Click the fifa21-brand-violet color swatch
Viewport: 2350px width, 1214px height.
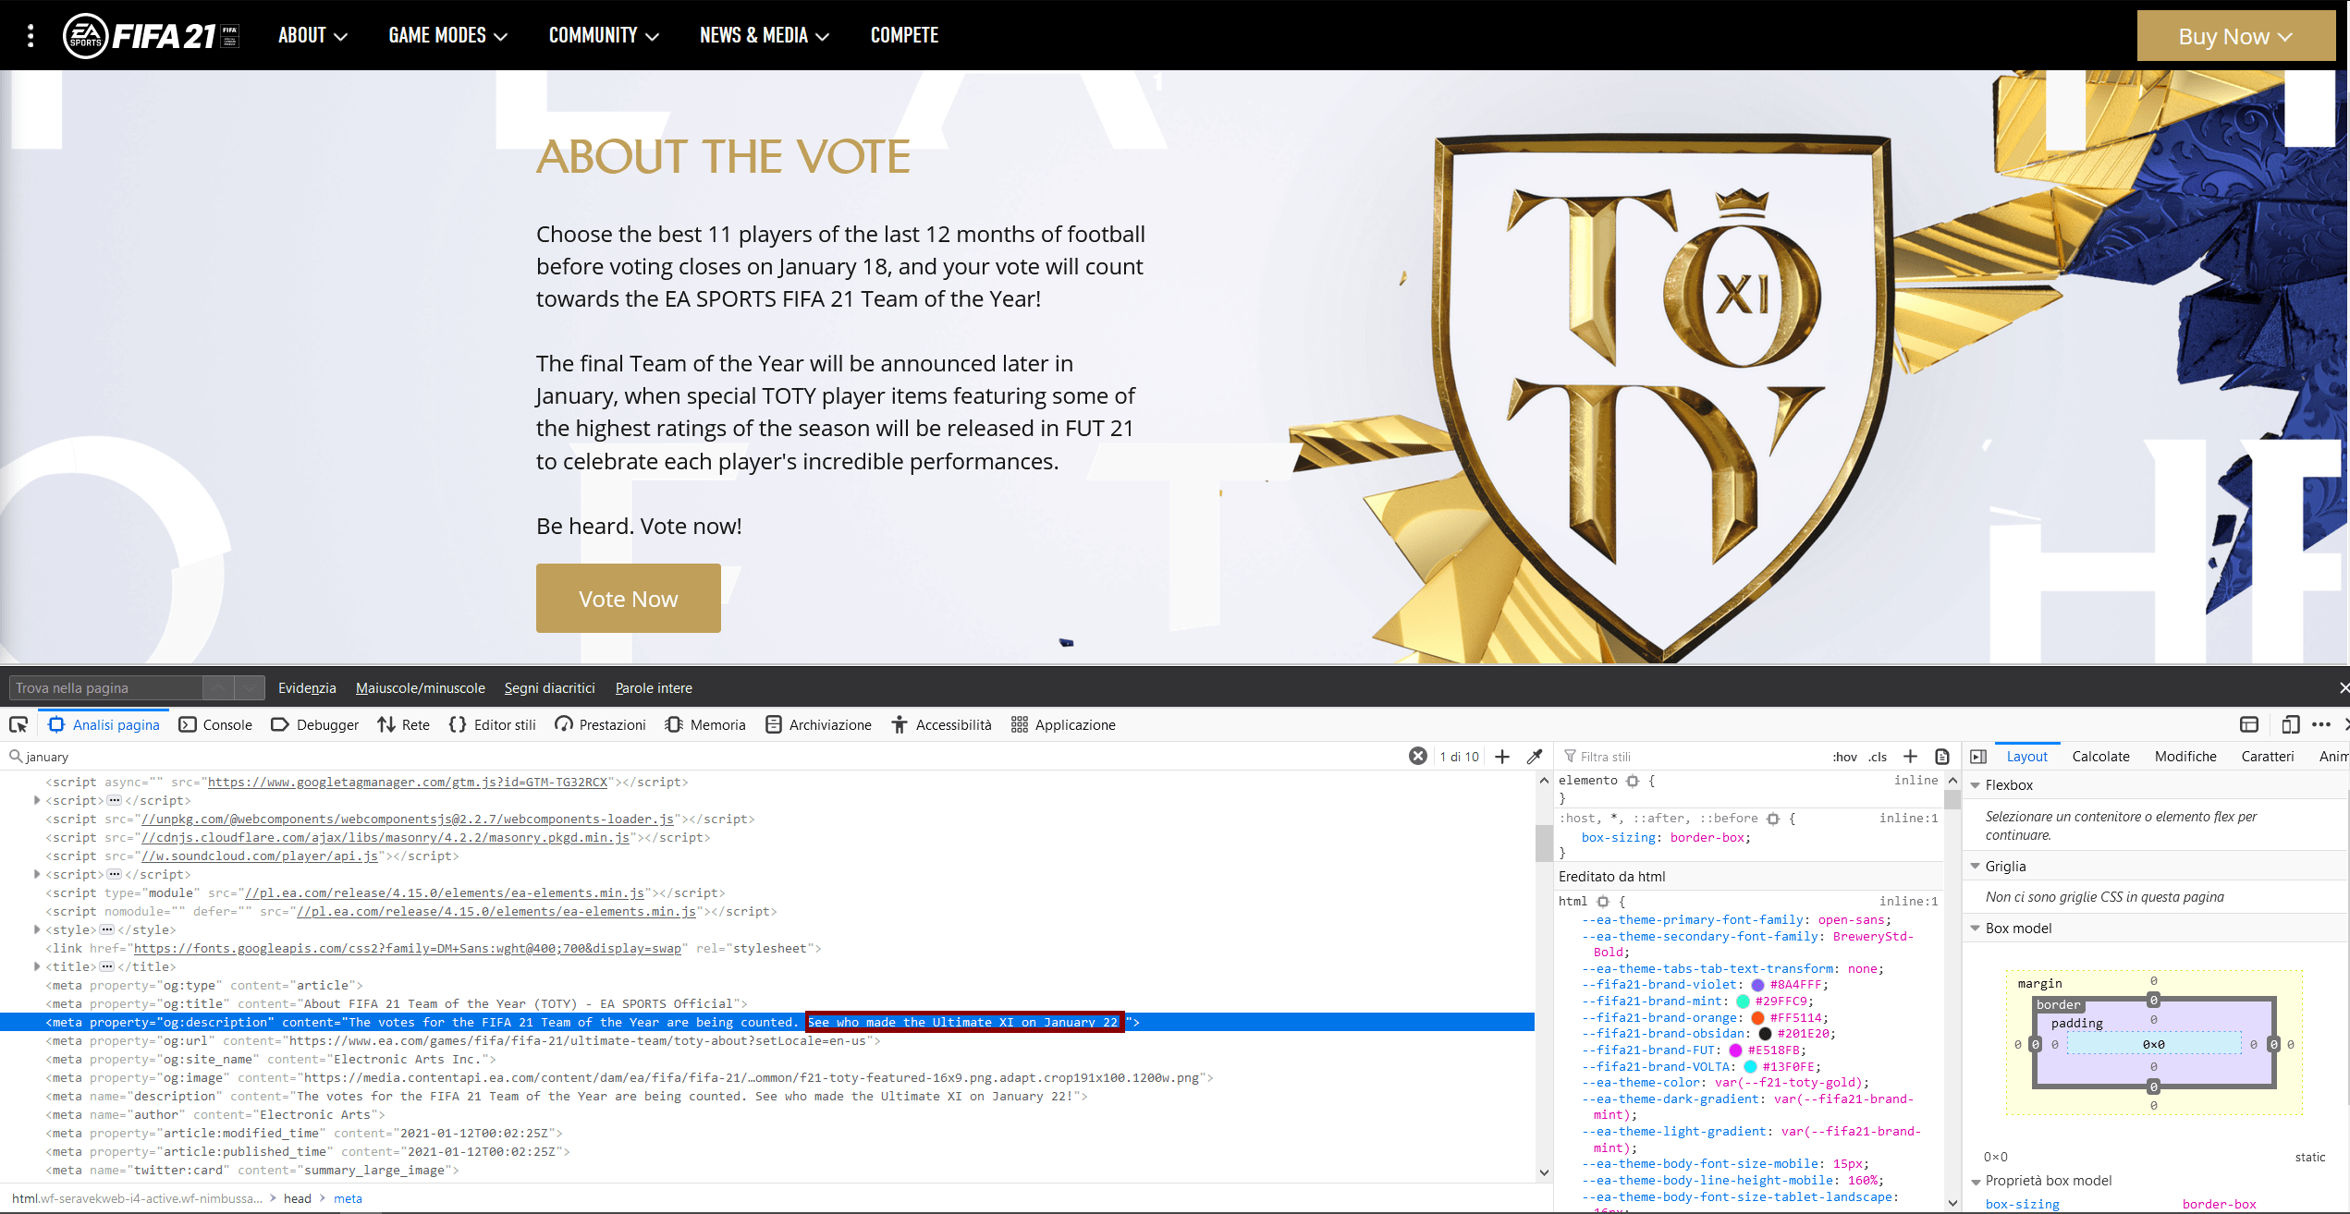tap(1757, 985)
